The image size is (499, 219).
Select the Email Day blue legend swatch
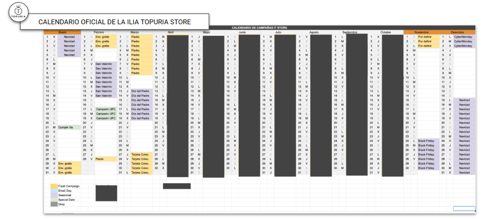pos(54,191)
